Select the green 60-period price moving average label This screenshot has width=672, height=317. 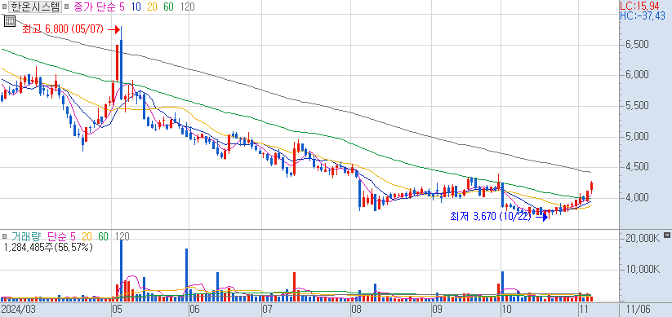pos(169,7)
